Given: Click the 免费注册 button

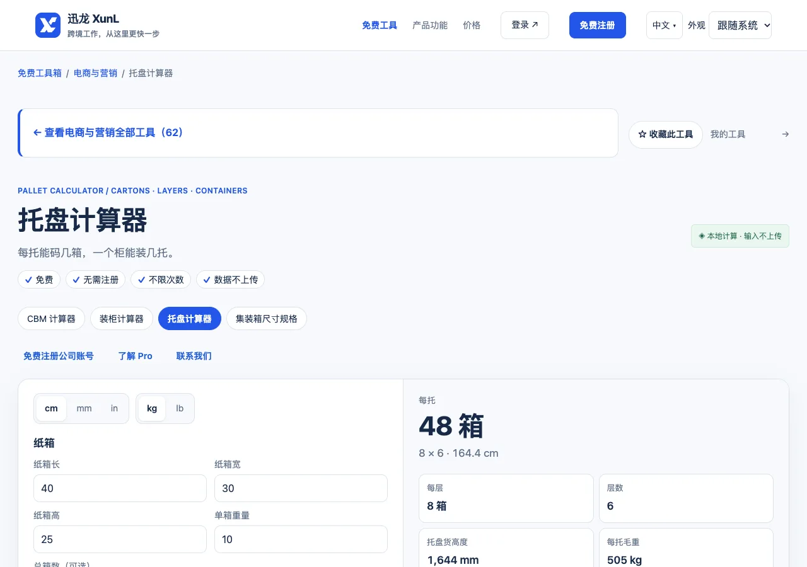Looking at the screenshot, I should pyautogui.click(x=598, y=25).
